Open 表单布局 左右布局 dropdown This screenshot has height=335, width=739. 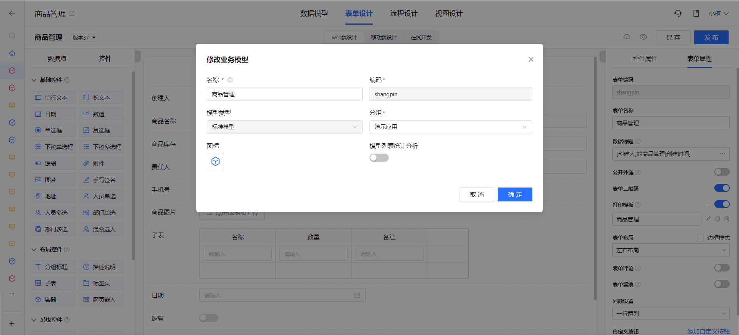[x=671, y=250]
